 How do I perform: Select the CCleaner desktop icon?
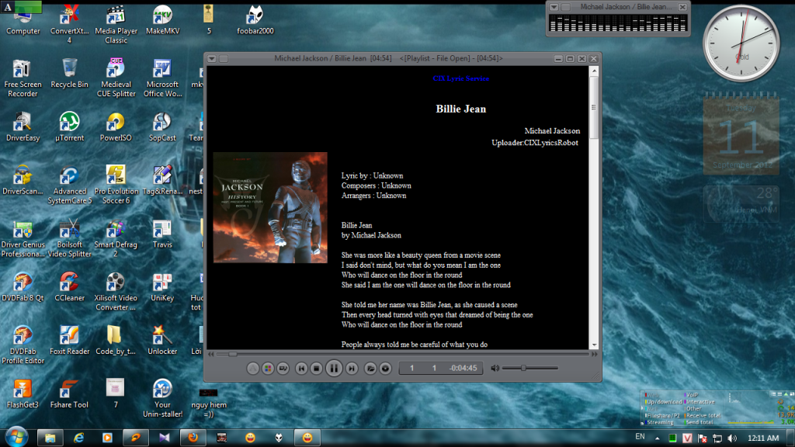[69, 287]
